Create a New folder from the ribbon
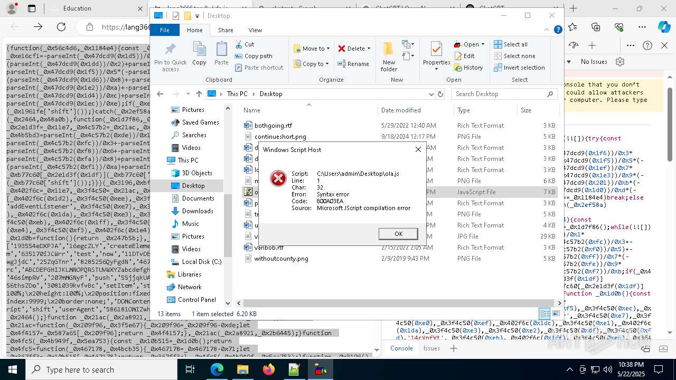 coord(389,57)
